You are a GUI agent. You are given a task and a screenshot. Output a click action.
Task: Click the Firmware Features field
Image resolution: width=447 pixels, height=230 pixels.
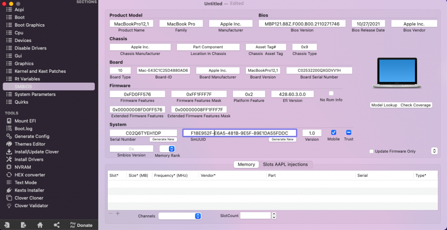137,94
